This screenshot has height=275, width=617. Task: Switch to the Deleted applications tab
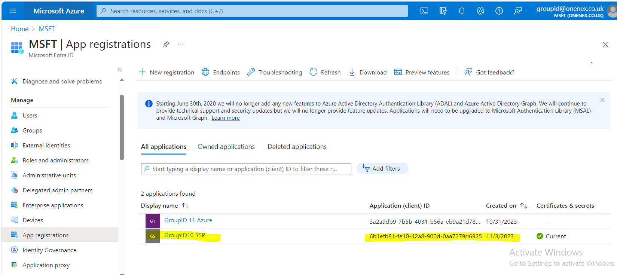point(297,147)
